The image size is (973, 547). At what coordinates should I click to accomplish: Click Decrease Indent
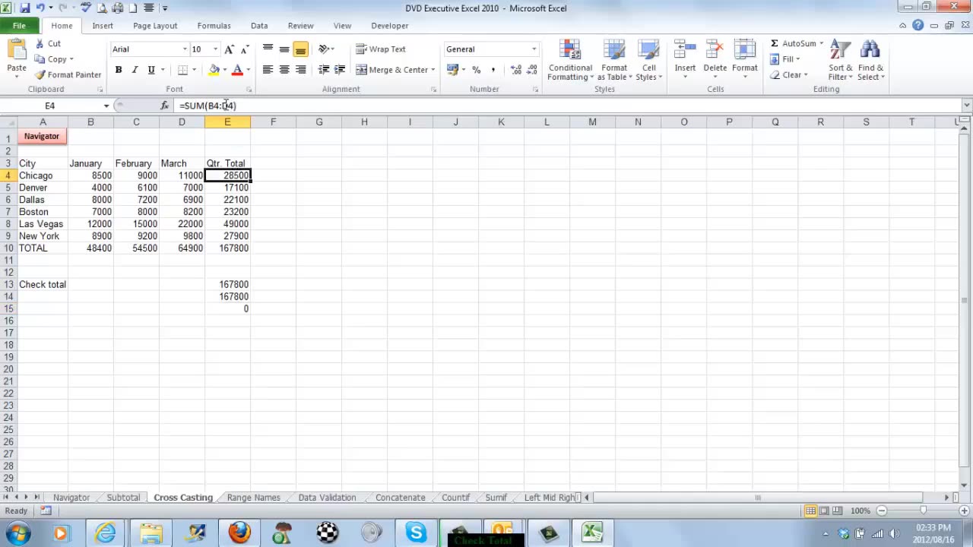[324, 70]
